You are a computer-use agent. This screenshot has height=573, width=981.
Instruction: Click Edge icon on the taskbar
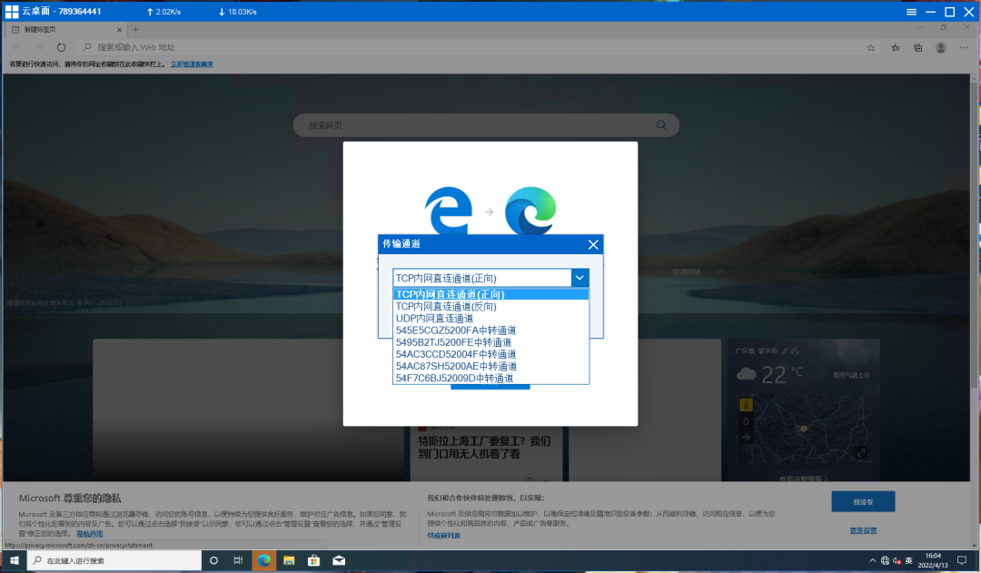pos(264,560)
